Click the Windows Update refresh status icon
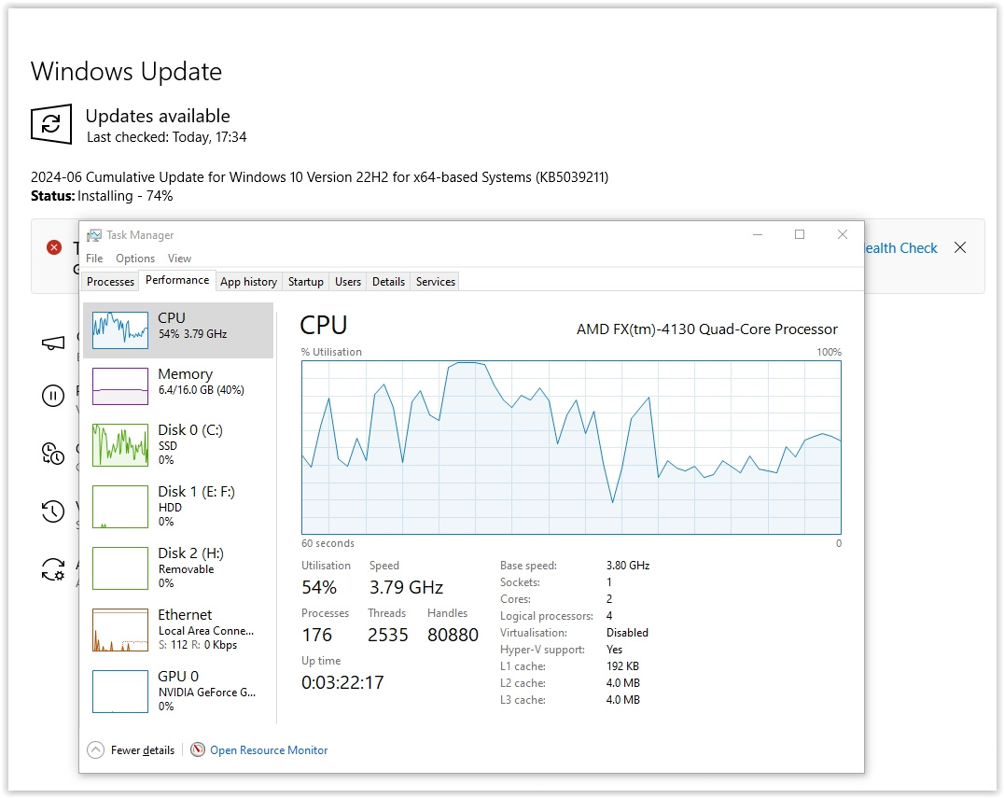The height and width of the screenshot is (798, 1004). tap(51, 123)
